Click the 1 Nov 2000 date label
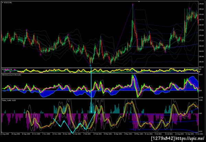 pyautogui.click(x=47, y=134)
